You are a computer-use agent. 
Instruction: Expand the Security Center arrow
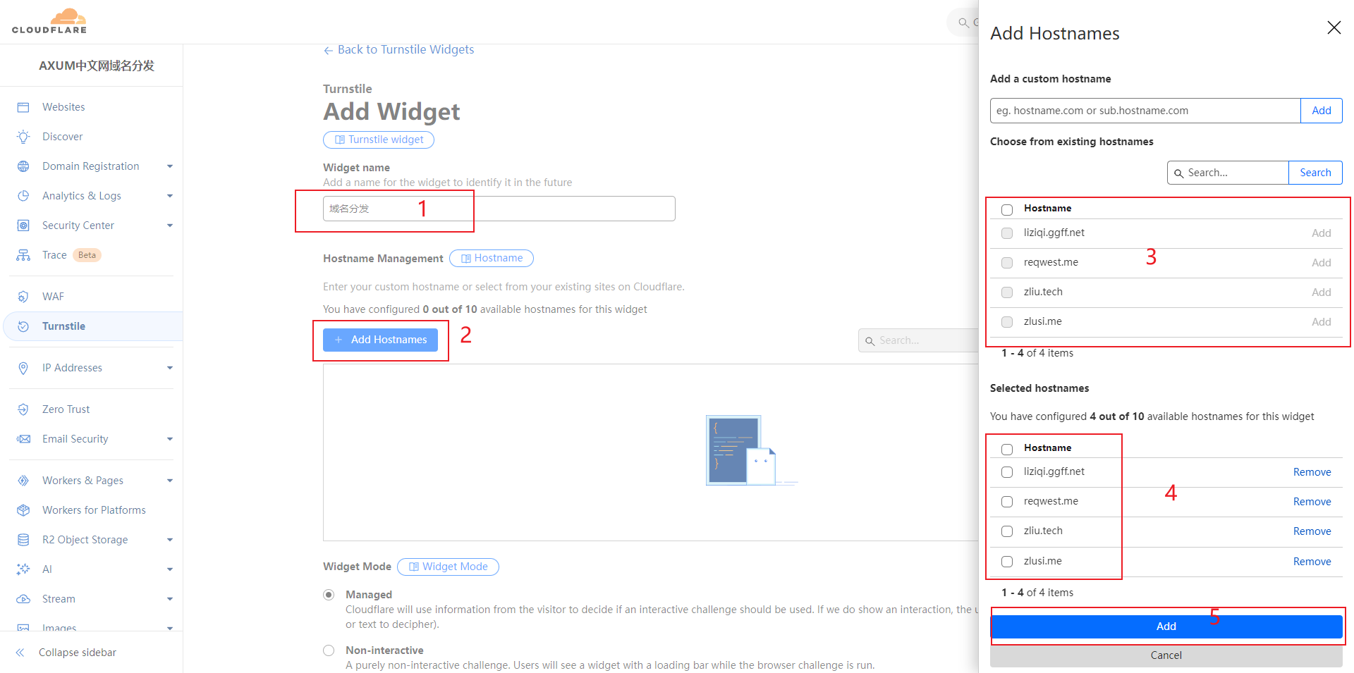[170, 226]
